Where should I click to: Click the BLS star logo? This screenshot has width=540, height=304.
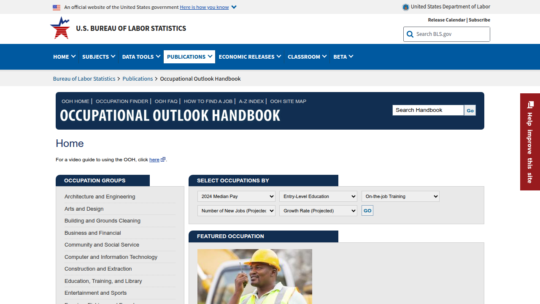pyautogui.click(x=60, y=28)
